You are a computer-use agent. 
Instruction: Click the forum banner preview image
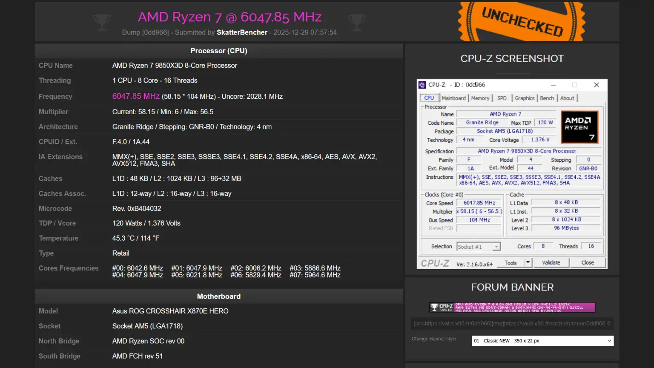[512, 308]
